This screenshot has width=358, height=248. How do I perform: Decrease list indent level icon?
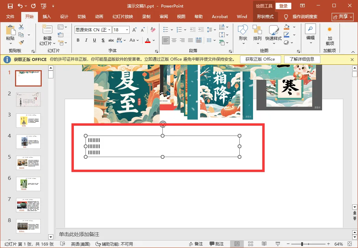[193, 30]
